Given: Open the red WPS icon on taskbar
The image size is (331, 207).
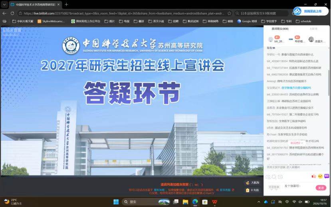Looking at the screenshot, I should [214, 202].
